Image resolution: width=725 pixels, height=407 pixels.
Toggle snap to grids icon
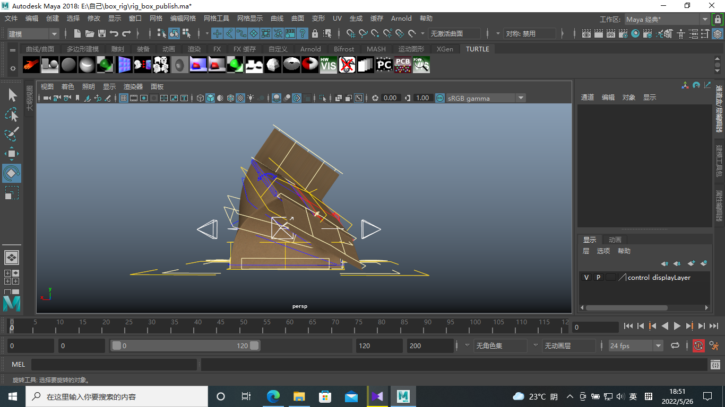(350, 33)
